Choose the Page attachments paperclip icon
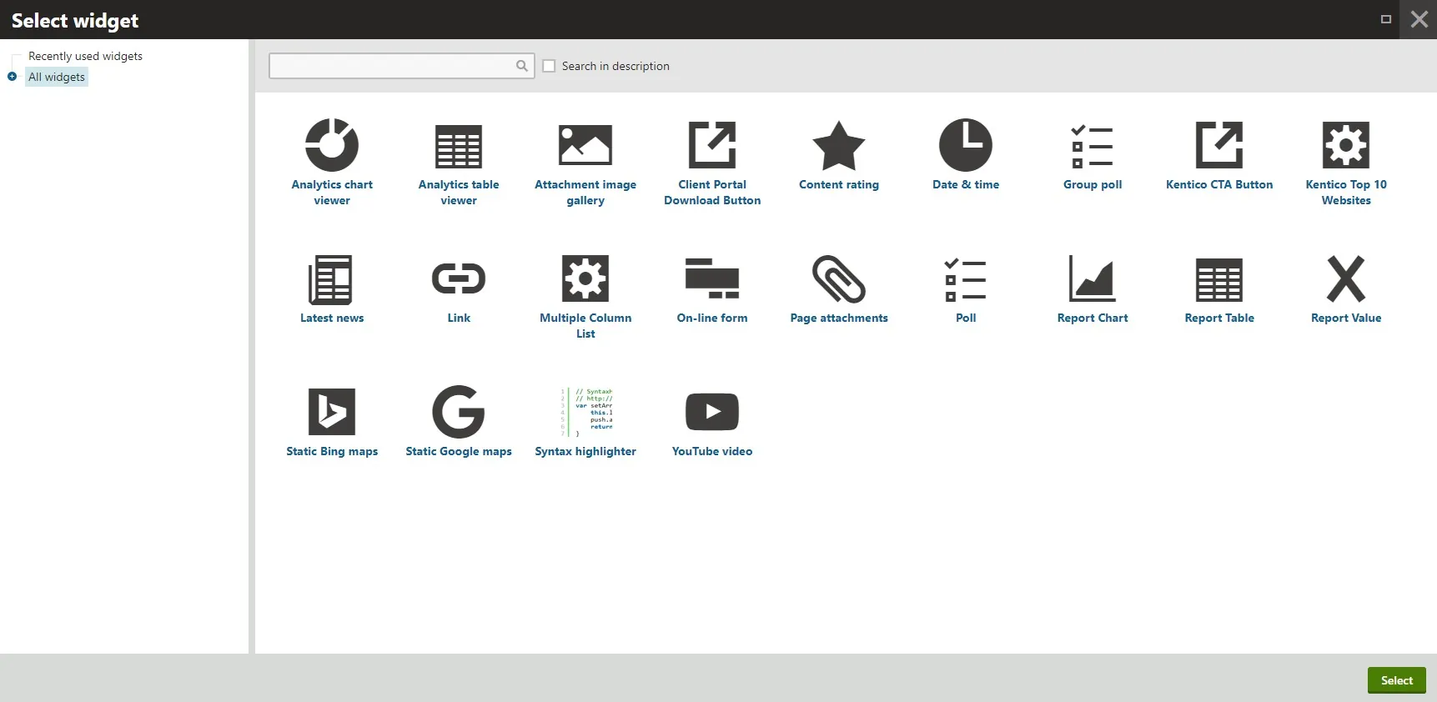Viewport: 1437px width, 702px height. pyautogui.click(x=839, y=278)
